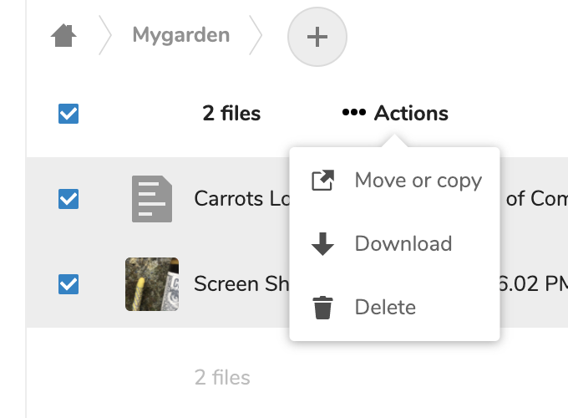Click the three-dot icon beside Actions
This screenshot has width=568, height=418.
point(354,114)
